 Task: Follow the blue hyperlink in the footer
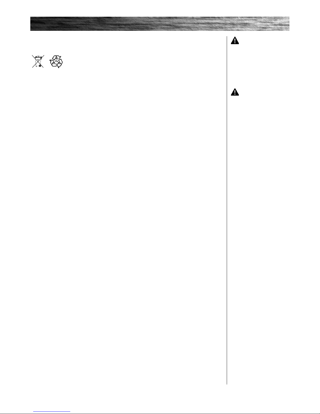coord(52,411)
